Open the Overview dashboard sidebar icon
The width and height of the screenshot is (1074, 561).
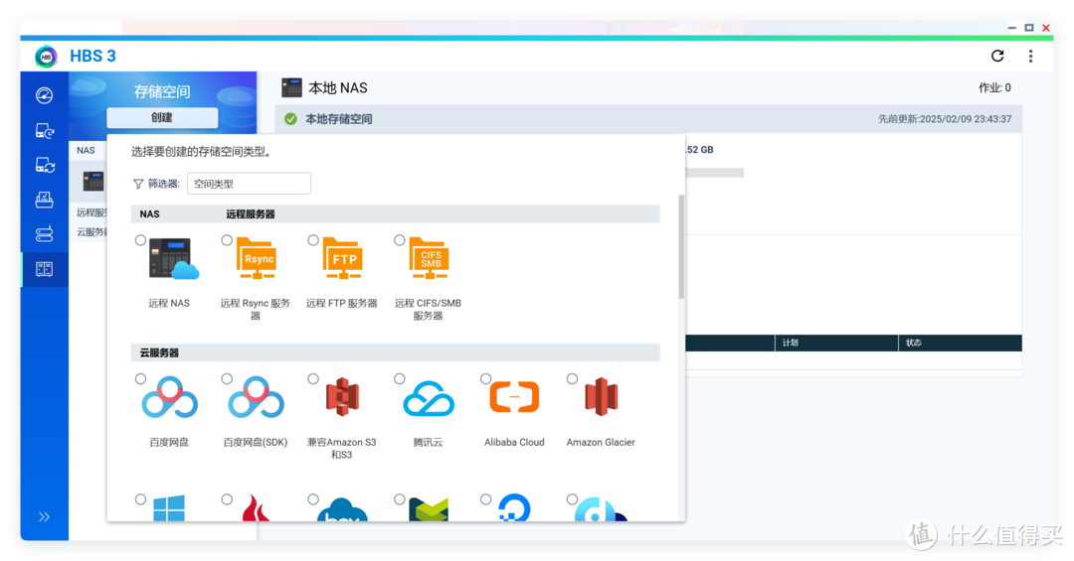point(44,95)
